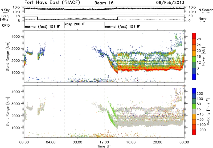The width and height of the screenshot is (213, 148).
Task: Click the blue bottom of Power color bar
Action: coord(194,77)
